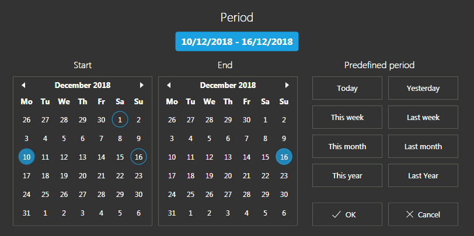Select day 10 in Start calendar
The image size is (474, 236).
tap(26, 157)
